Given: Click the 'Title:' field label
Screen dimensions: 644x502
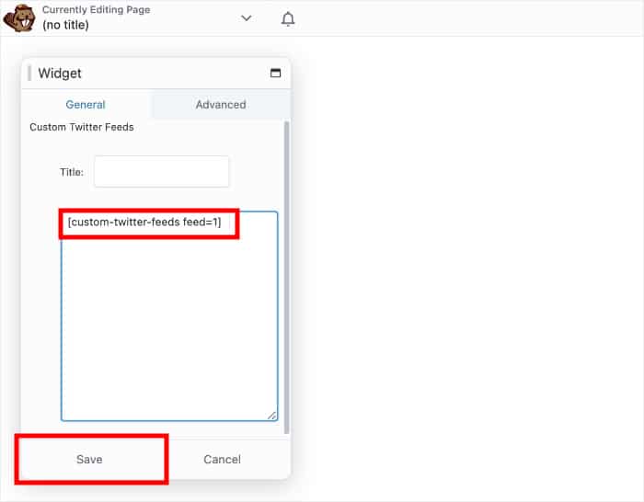Looking at the screenshot, I should tap(72, 172).
